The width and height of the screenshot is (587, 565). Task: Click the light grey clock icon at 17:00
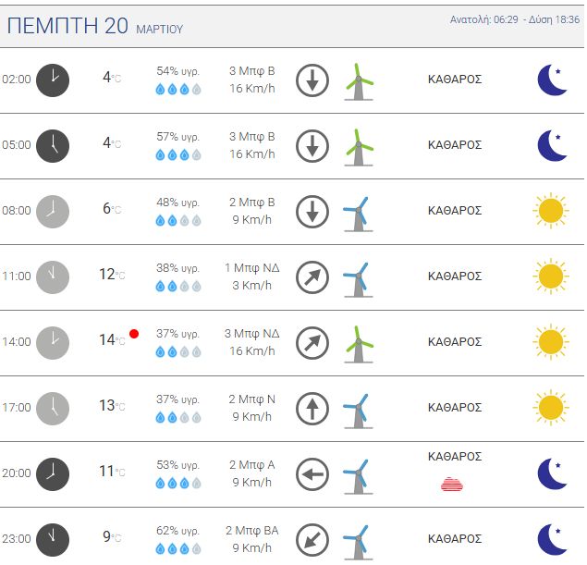(53, 409)
